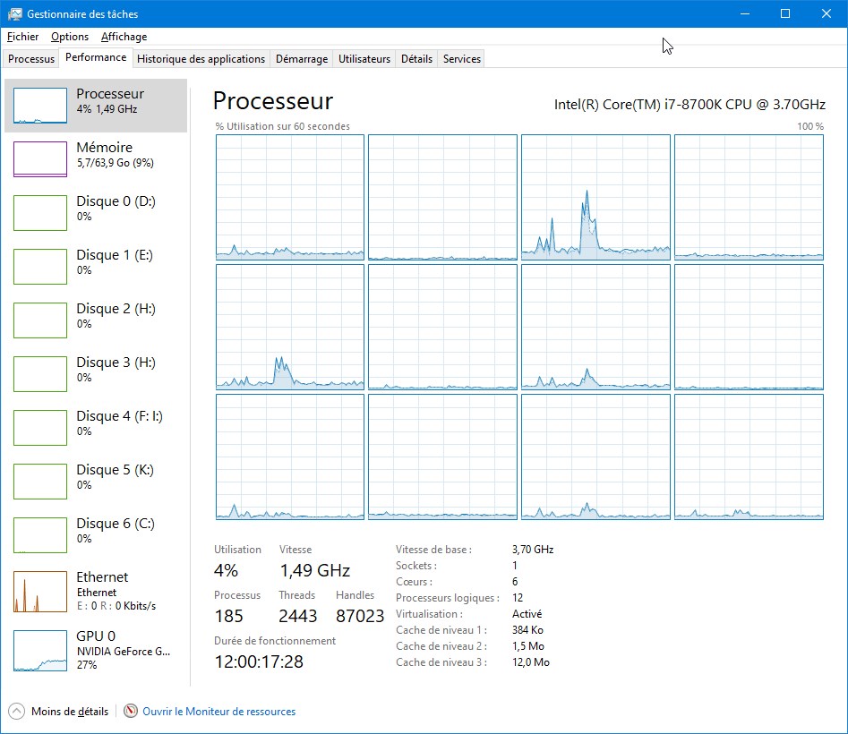Open the Services tab
848x734 pixels.
click(x=462, y=59)
